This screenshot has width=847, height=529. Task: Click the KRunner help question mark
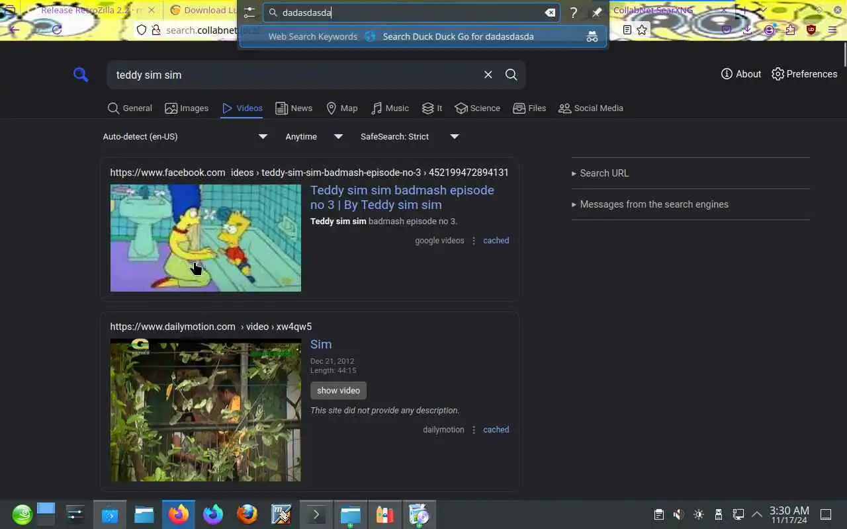pyautogui.click(x=574, y=13)
